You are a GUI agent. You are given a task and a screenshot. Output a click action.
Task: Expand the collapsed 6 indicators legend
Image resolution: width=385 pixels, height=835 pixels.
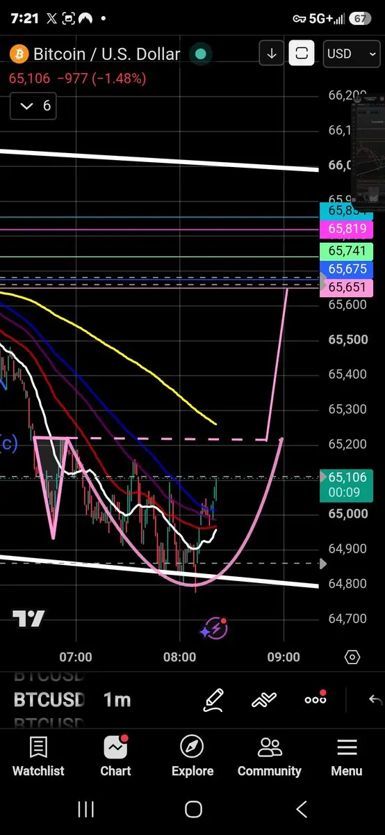point(33,106)
